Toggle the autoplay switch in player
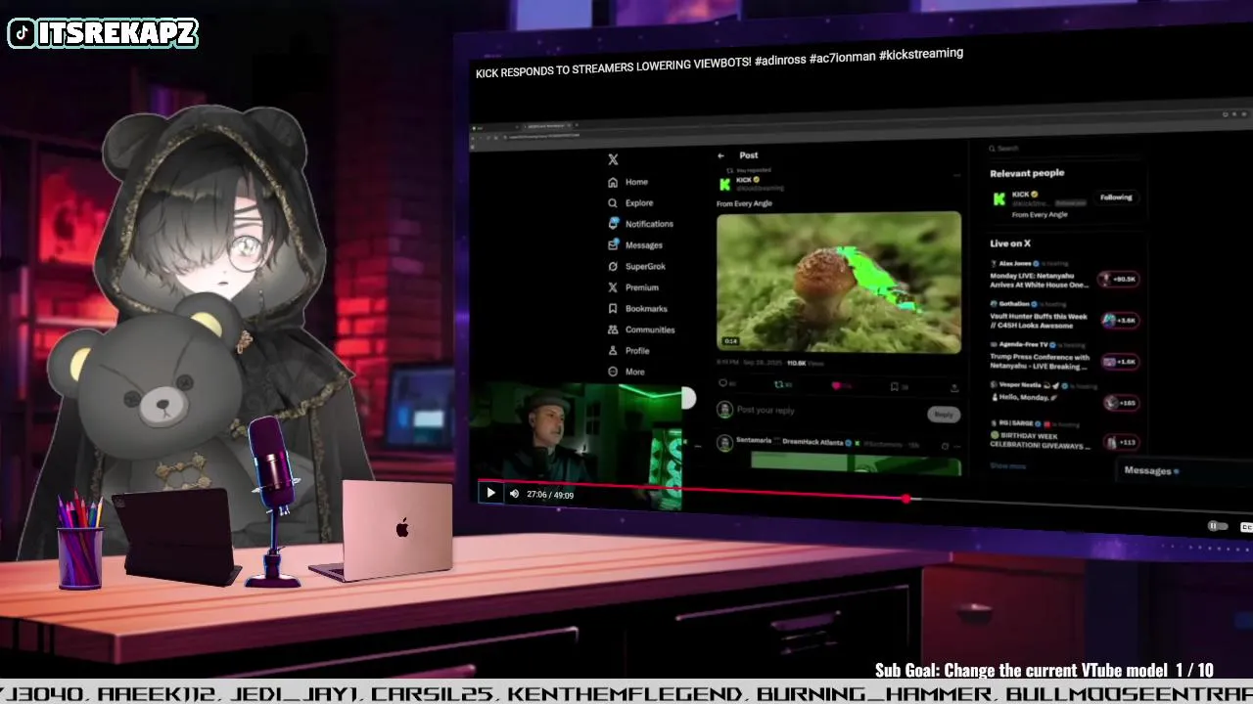Screen dimensions: 1253x704 (1217, 526)
